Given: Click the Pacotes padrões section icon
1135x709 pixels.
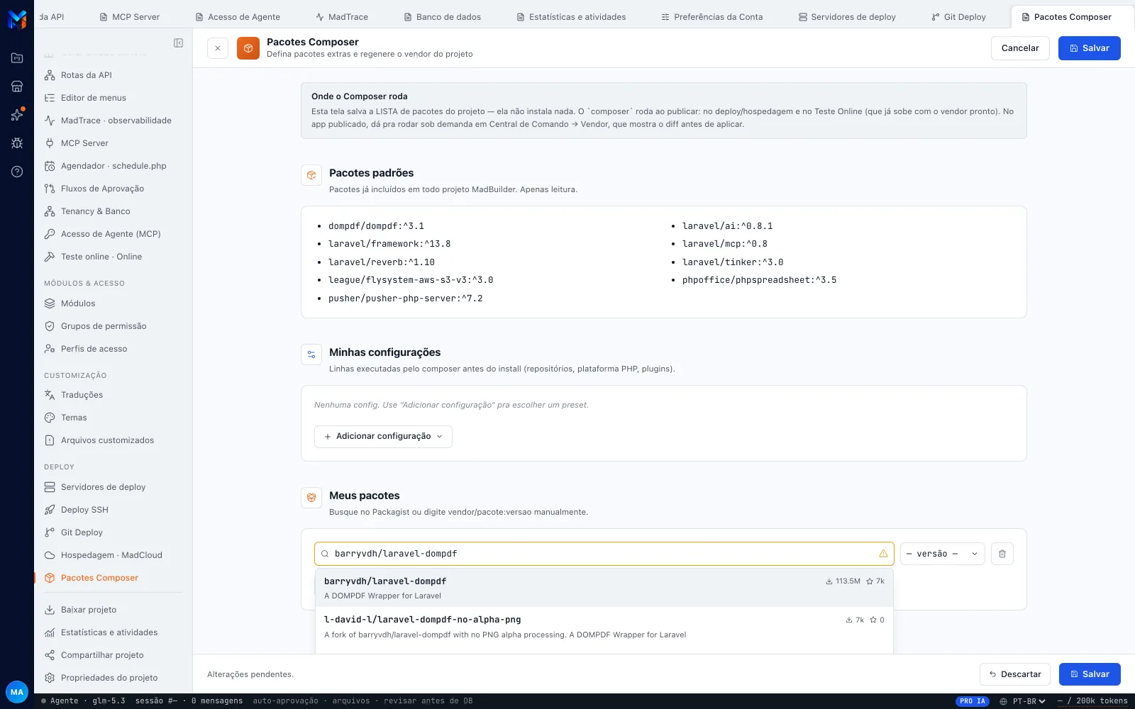Looking at the screenshot, I should [x=311, y=175].
